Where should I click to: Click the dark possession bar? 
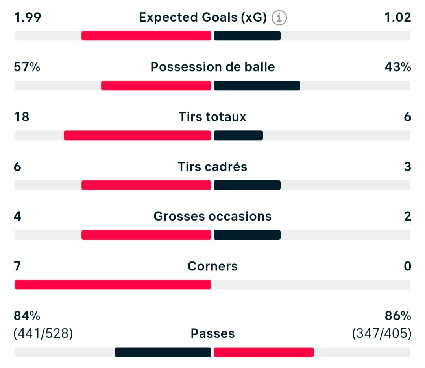coord(257,86)
